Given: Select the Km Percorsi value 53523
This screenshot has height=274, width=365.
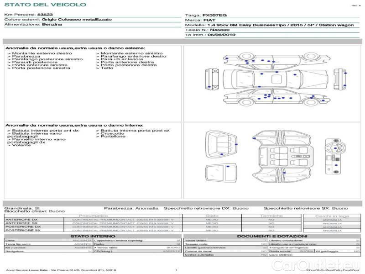Looking at the screenshot, I should pos(45,15).
